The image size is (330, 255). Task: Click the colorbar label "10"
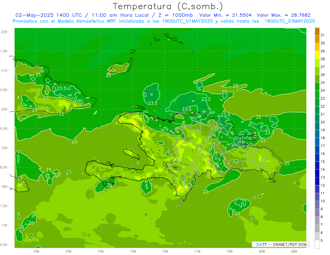coord(323,201)
